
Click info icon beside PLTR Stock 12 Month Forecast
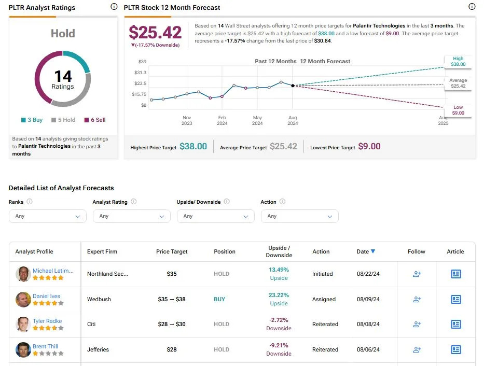tap(472, 6)
